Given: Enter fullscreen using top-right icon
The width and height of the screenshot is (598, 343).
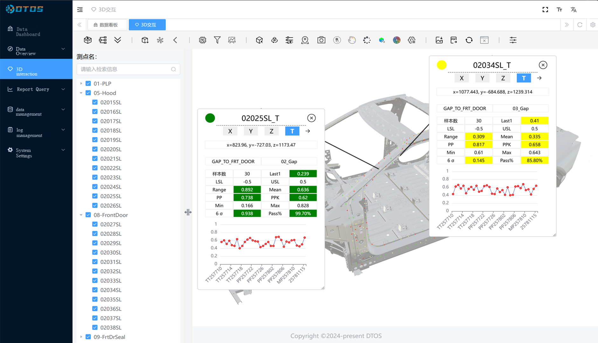Looking at the screenshot, I should click(545, 10).
